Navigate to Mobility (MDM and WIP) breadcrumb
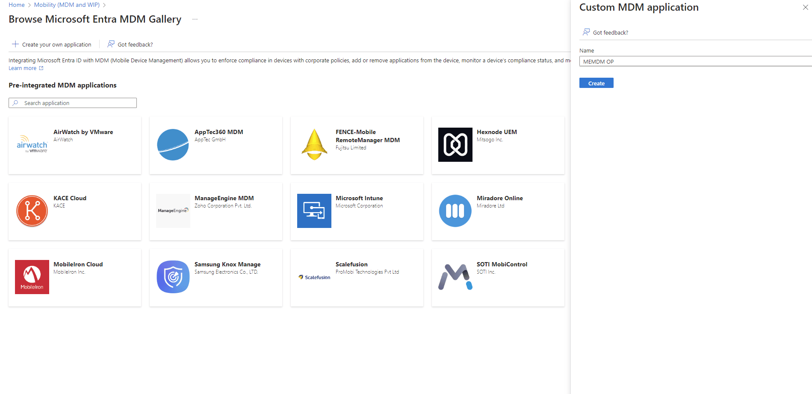Screen dimensions: 812x394 point(67,5)
